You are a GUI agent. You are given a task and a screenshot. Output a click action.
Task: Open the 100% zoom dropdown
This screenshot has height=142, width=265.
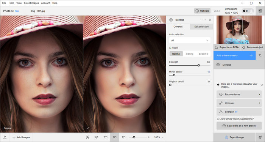click(159, 137)
